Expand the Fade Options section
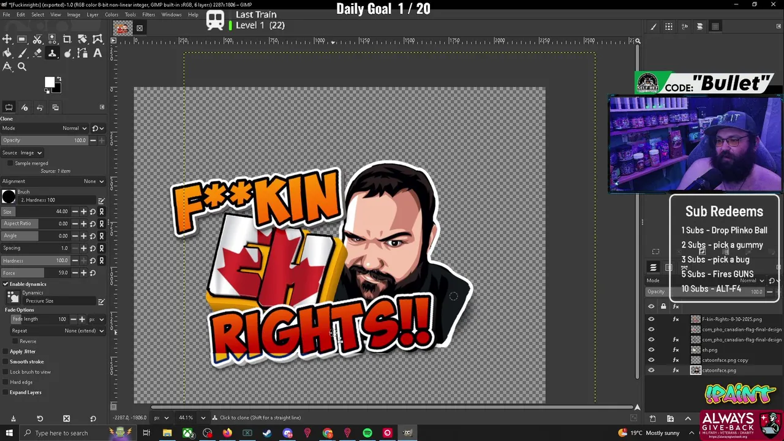The width and height of the screenshot is (784, 441). 20,310
